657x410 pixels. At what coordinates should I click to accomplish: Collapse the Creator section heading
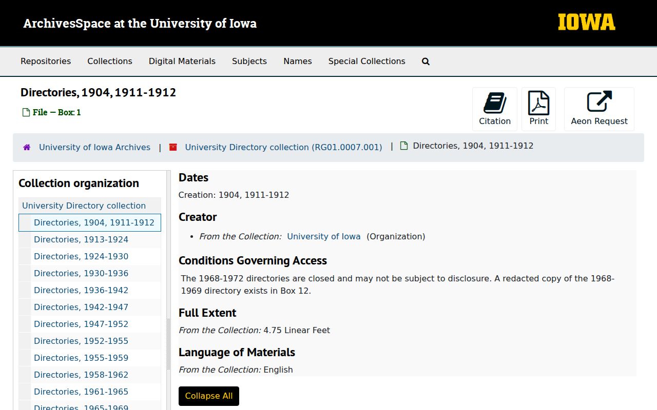tap(198, 217)
